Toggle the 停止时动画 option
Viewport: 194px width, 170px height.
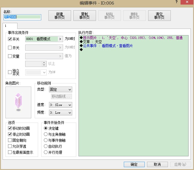click(10, 134)
